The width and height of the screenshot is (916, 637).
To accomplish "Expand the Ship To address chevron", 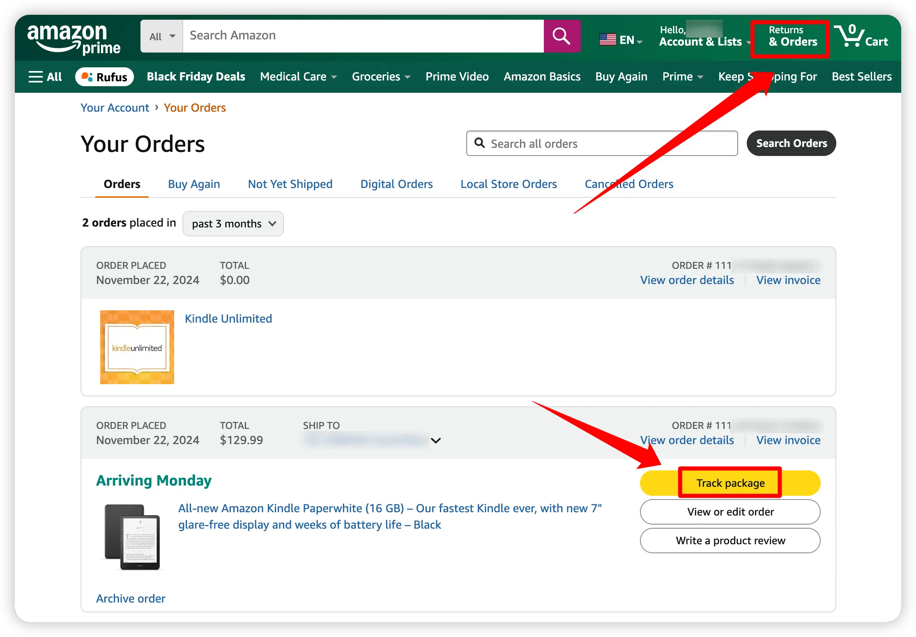I will [x=436, y=440].
